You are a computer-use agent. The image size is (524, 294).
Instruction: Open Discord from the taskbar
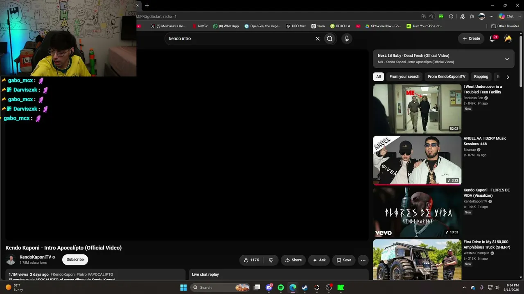pyautogui.click(x=269, y=287)
